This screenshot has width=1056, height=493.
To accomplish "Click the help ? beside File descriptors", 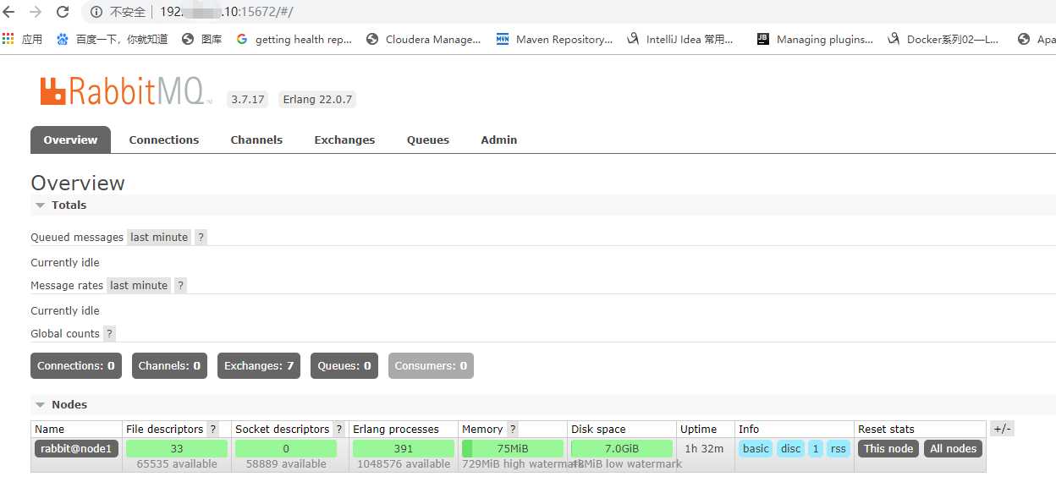I will 212,430.
